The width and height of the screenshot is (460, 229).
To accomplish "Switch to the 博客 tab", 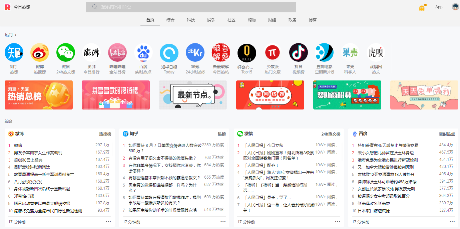I will click(x=313, y=20).
